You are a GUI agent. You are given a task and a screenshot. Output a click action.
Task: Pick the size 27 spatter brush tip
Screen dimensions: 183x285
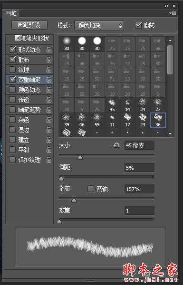158,105
